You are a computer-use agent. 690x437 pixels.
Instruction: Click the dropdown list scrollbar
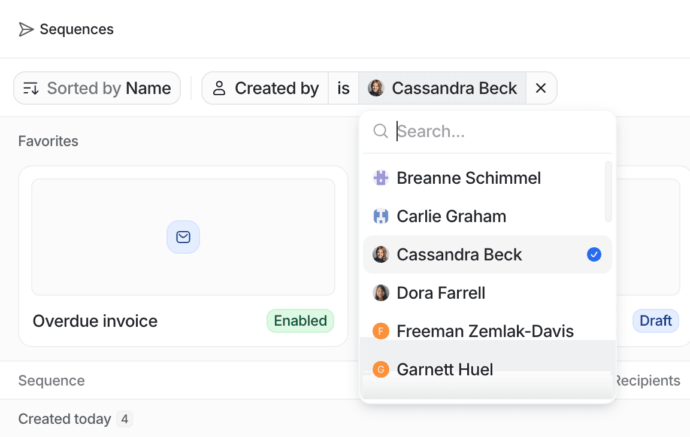tap(608, 192)
